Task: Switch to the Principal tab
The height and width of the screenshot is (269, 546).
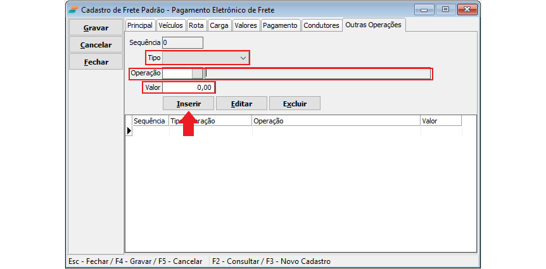Action: (x=139, y=25)
